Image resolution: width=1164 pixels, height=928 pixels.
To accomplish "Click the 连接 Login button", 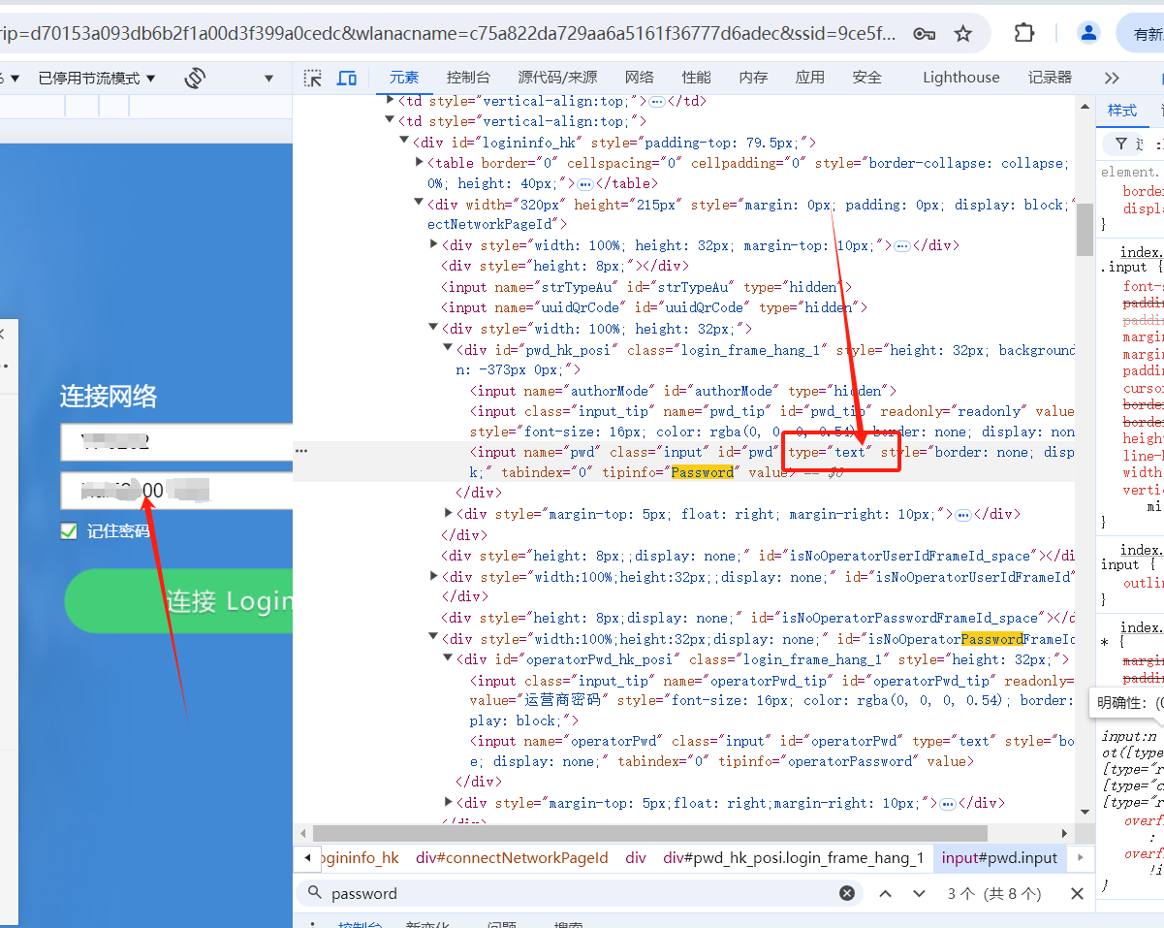I will coord(178,601).
